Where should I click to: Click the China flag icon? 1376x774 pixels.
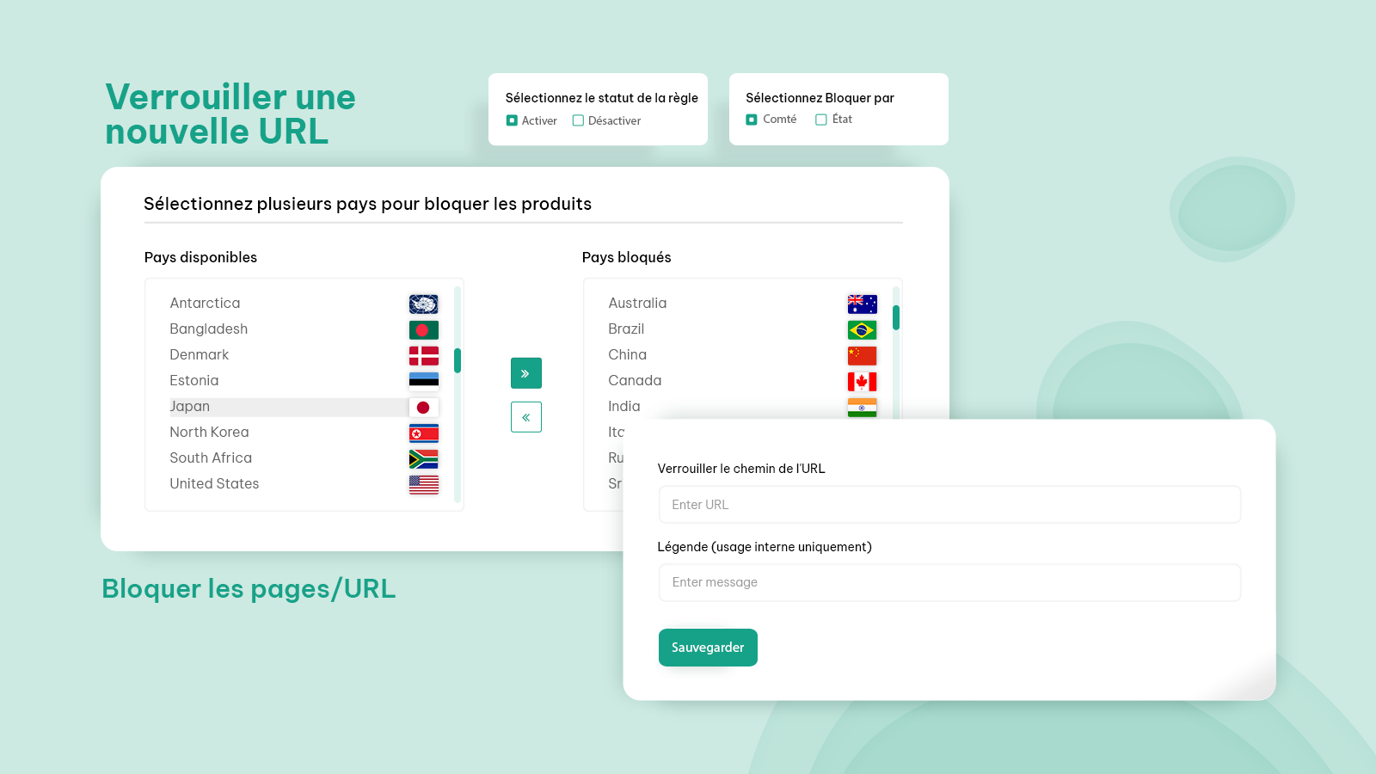point(862,355)
